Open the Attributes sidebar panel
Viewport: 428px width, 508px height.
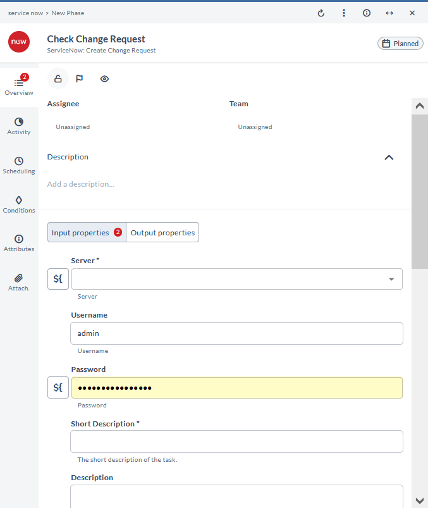pos(18,242)
